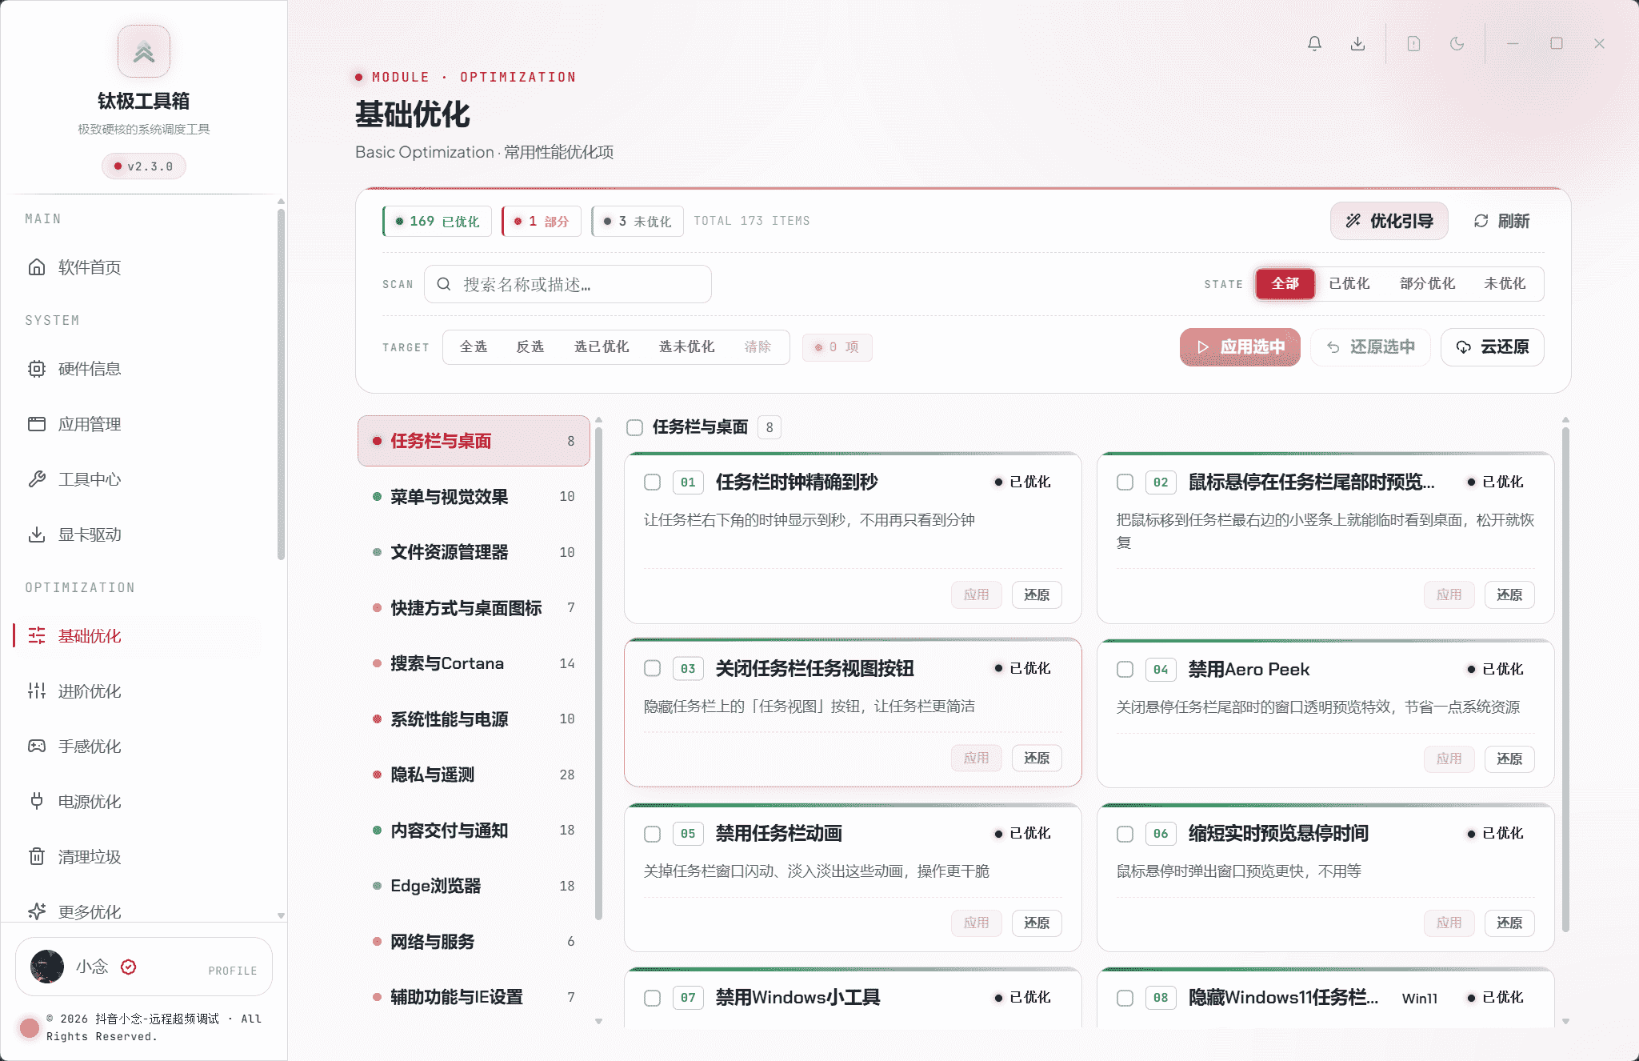The width and height of the screenshot is (1639, 1061).
Task: Open 显卡驱动 GPU driver page
Action: [144, 535]
